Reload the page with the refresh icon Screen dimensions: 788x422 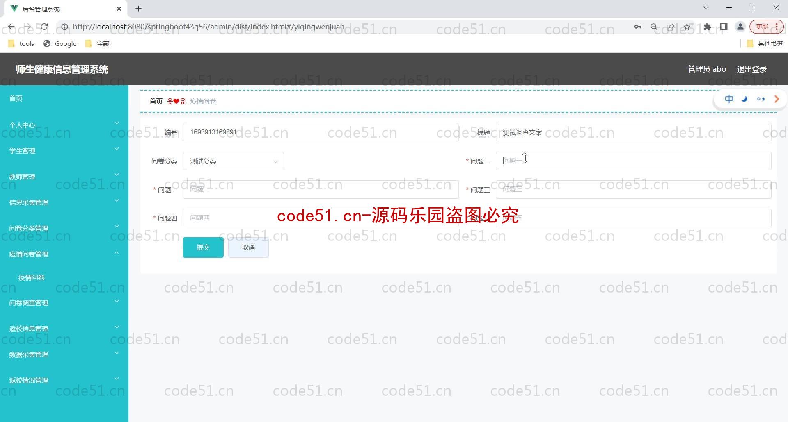44,27
